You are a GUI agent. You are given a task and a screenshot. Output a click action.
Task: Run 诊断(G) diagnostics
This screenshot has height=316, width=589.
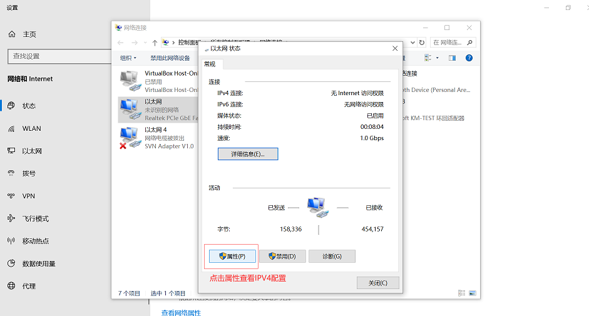332,257
